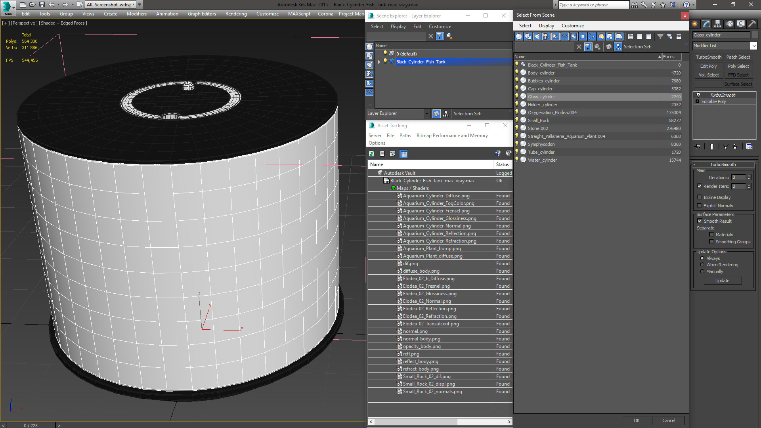
Task: Enable Separate by Materials checkbox
Action: click(x=711, y=235)
